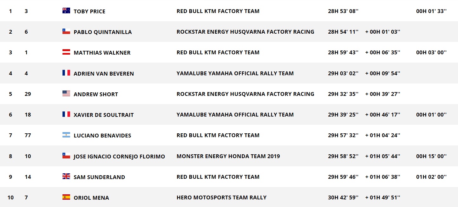Click the Chilean flag beside Jose Ignacio Cornejo
The height and width of the screenshot is (207, 458).
click(66, 156)
